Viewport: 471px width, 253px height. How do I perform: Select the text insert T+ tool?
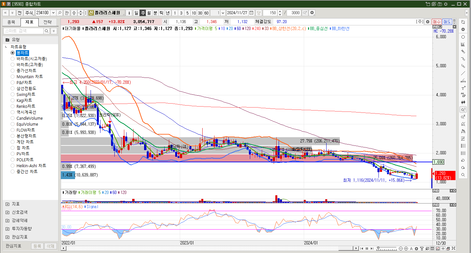pyautogui.click(x=463, y=88)
